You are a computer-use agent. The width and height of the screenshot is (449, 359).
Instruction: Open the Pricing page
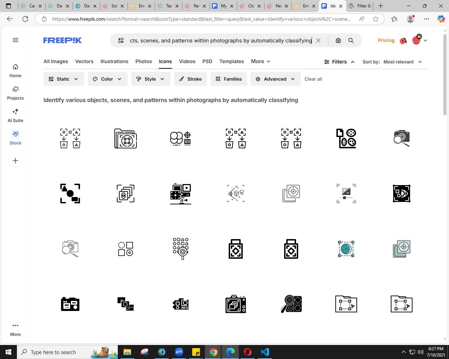(x=386, y=40)
